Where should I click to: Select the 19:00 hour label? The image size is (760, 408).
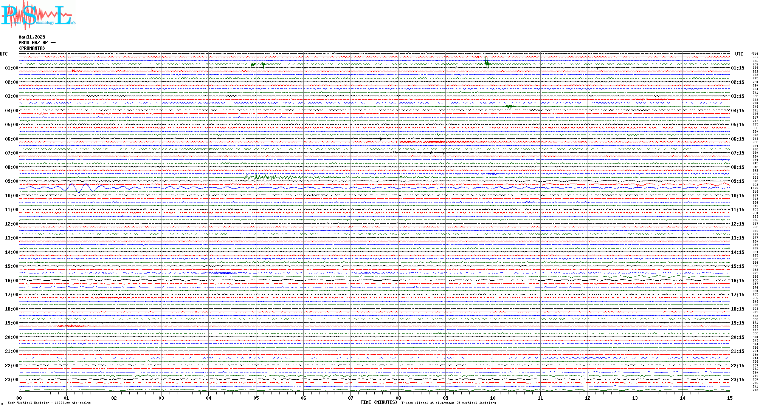point(11,323)
